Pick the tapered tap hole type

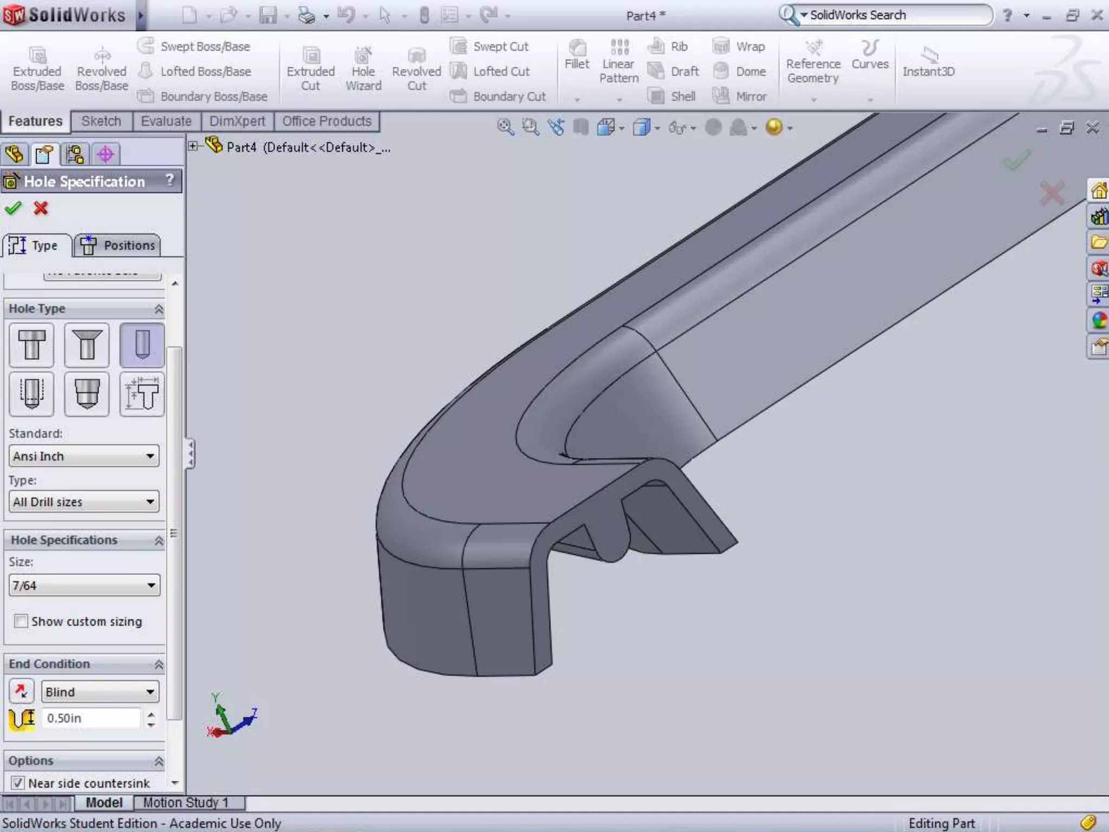point(87,394)
